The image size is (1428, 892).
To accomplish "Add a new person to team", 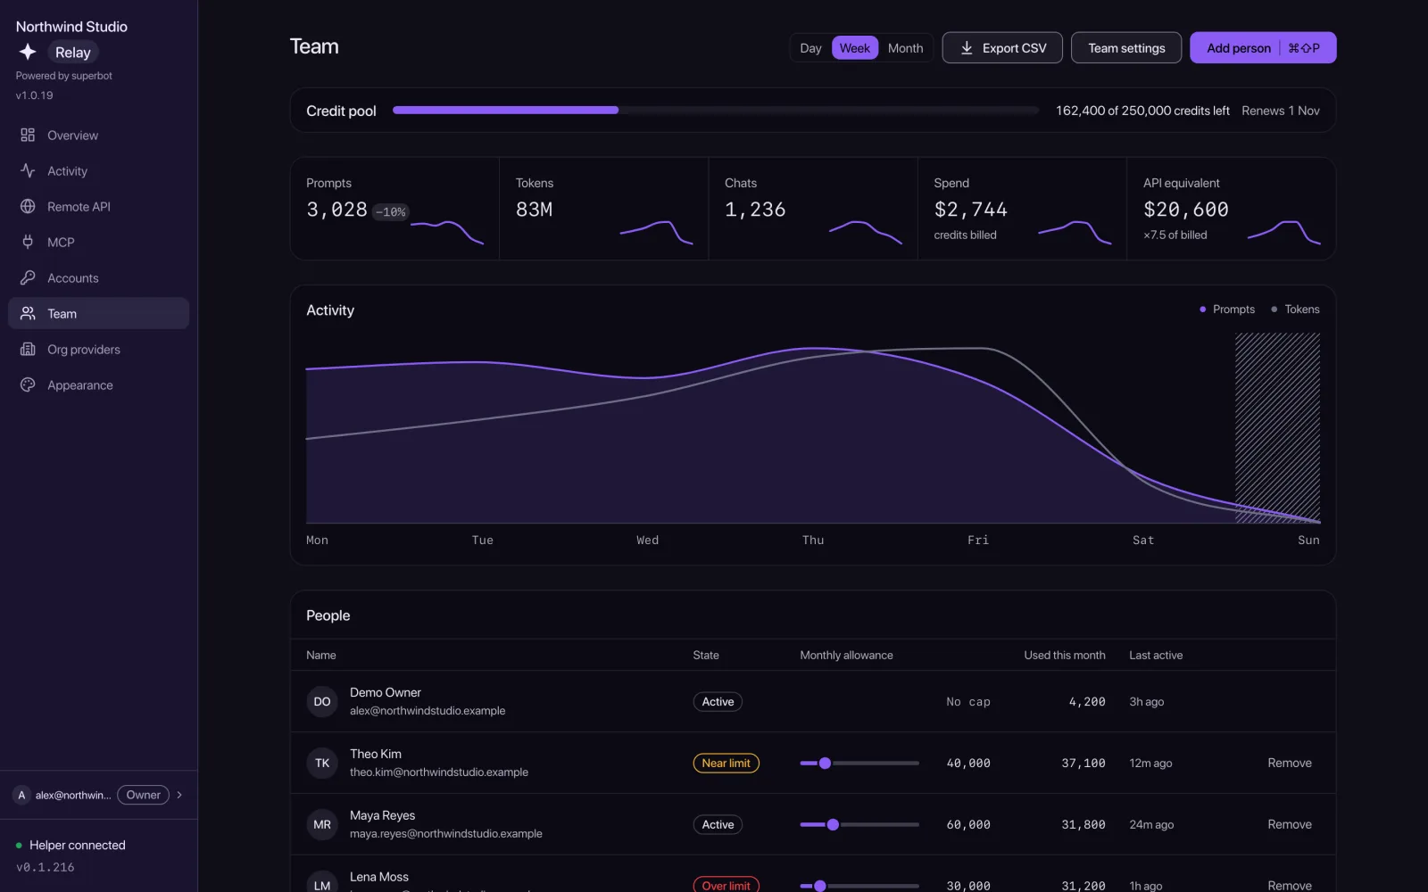I will point(1263,48).
